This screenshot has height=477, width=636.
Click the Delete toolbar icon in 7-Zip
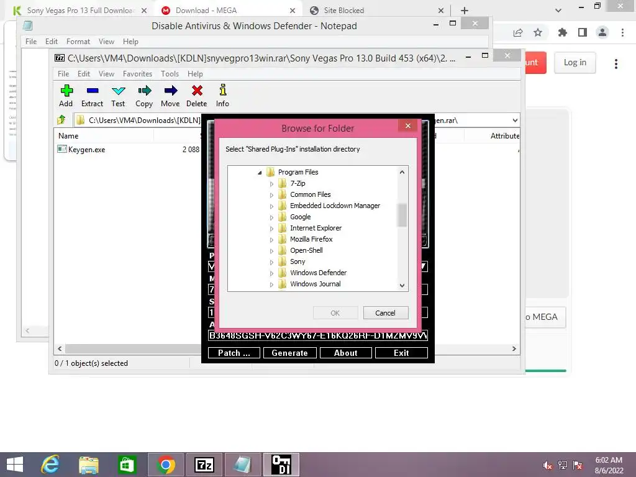pyautogui.click(x=197, y=96)
